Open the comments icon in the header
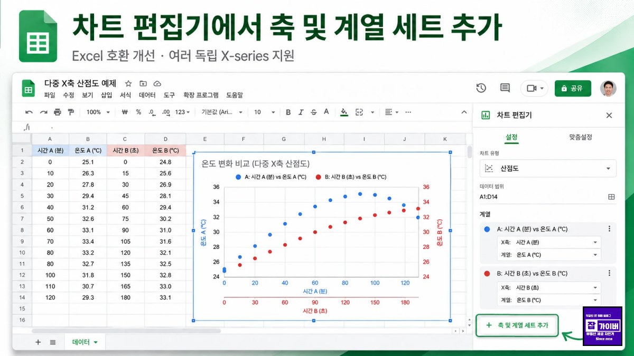Screen dimensions: 634x356 pyautogui.click(x=505, y=88)
